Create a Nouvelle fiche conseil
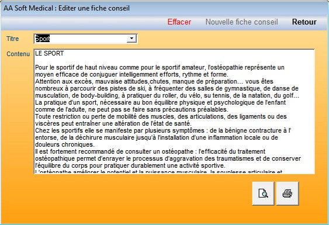 pyautogui.click(x=241, y=22)
